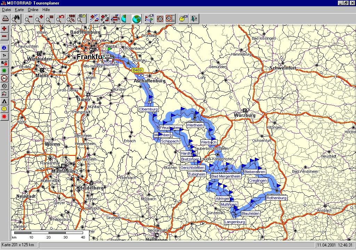Click the Rothenburg waypoint label on map
Viewport: 356px width, 250px height.
[276, 198]
